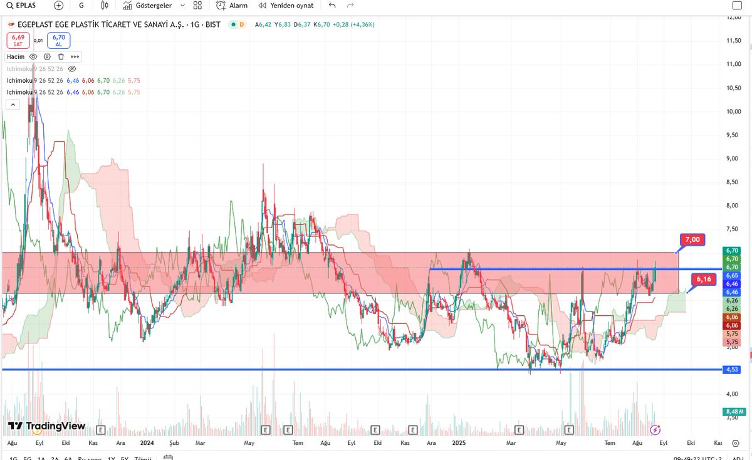Image resolution: width=752 pixels, height=460 pixels.
Task: Click the 6,70 AL buy button
Action: (x=59, y=41)
